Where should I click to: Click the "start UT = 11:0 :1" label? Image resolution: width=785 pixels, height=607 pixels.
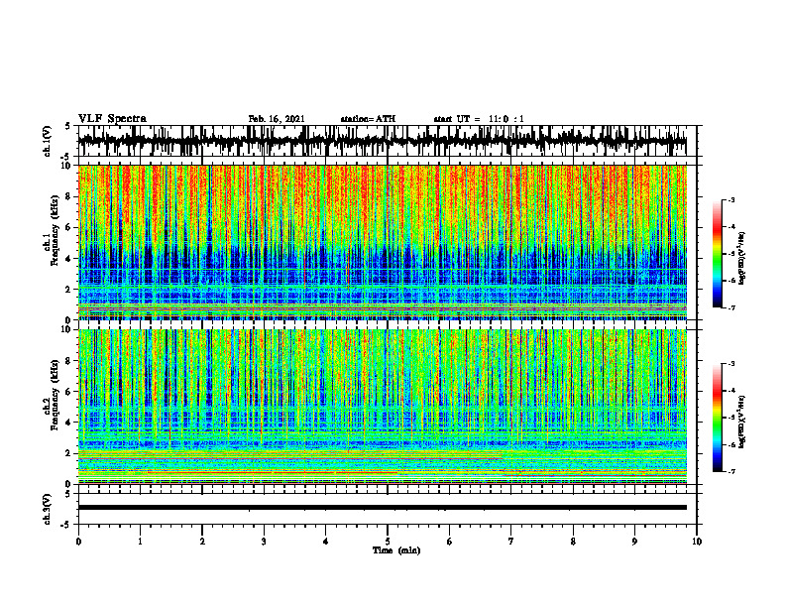[x=479, y=119]
